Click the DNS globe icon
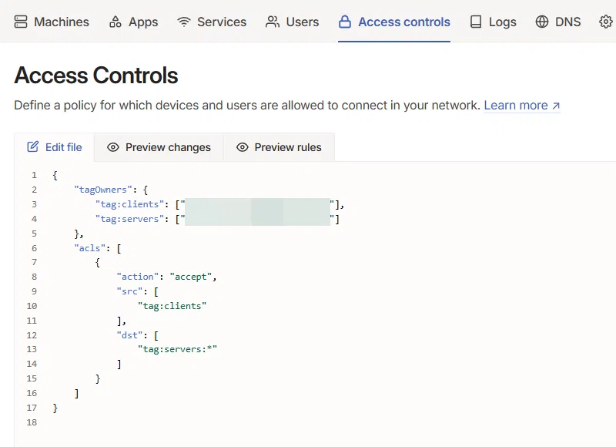The width and height of the screenshot is (616, 447). pyautogui.click(x=543, y=22)
